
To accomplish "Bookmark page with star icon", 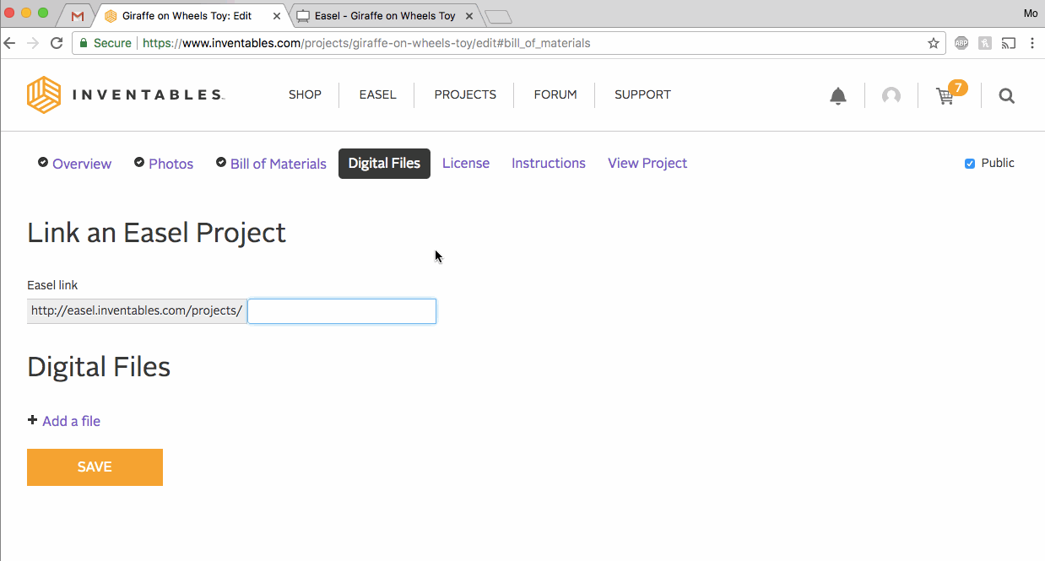I will (x=934, y=43).
